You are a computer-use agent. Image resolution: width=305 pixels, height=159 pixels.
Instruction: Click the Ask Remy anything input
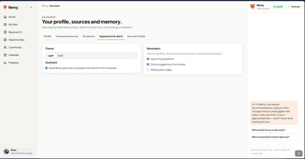tap(271, 151)
